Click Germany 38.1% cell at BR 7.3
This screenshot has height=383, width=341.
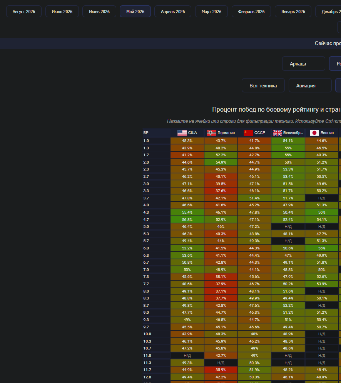221,277
